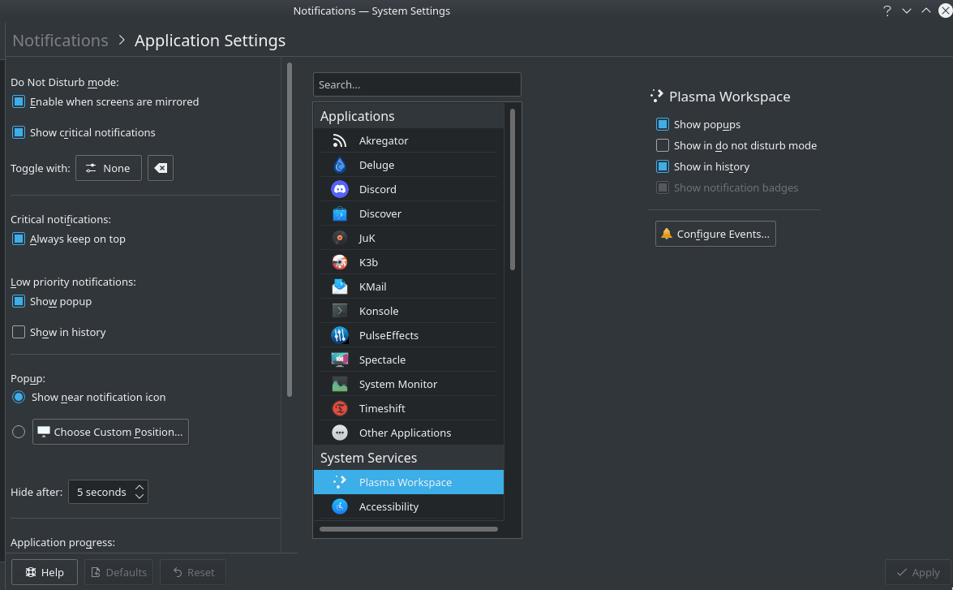
Task: Select Other Applications entry
Action: tap(409, 433)
